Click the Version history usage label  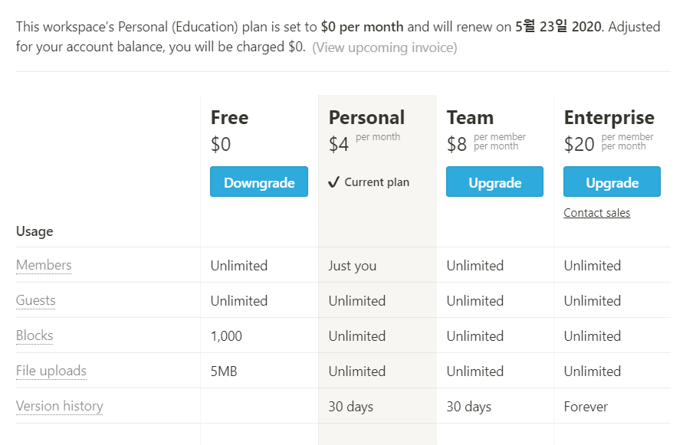pyautogui.click(x=59, y=406)
